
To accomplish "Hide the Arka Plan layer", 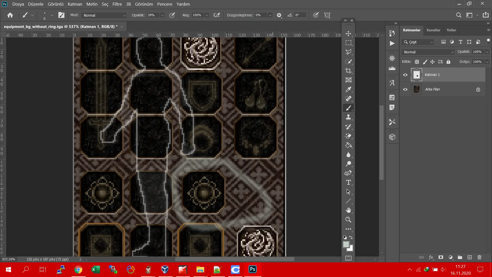I will [405, 90].
